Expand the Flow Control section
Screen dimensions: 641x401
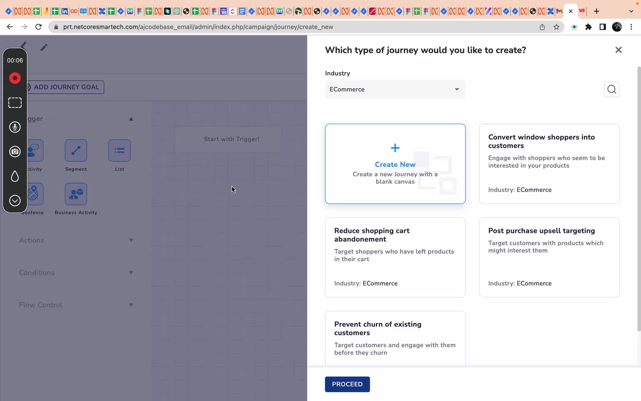point(131,305)
